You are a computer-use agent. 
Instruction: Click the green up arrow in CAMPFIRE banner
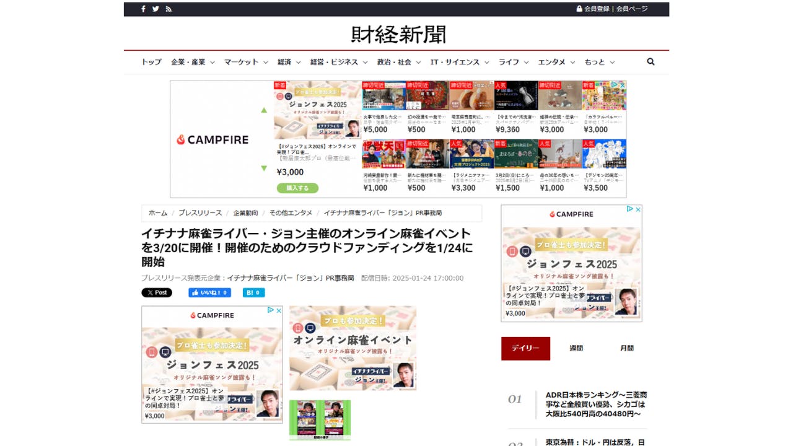click(x=264, y=110)
